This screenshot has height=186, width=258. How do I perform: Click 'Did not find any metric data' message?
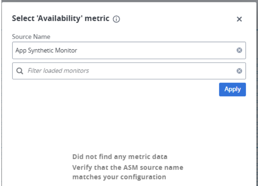120,157
